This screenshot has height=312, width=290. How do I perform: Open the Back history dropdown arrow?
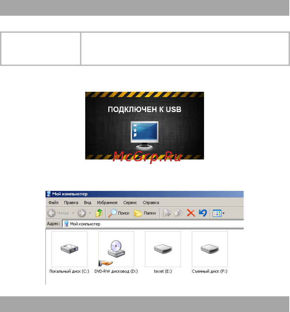[73, 213]
